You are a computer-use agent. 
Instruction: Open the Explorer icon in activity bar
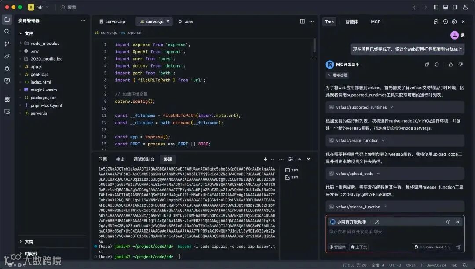[7, 20]
